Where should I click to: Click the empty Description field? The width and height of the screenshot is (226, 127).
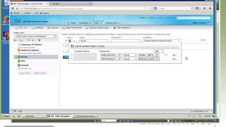tap(126, 41)
